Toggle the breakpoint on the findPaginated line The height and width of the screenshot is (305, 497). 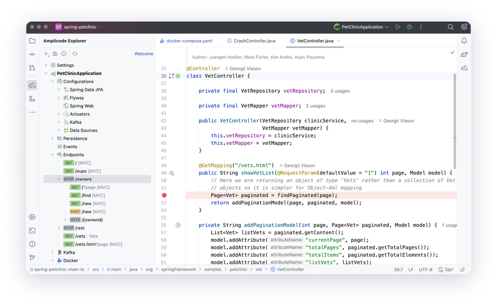click(x=164, y=195)
